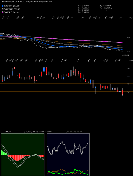The height and width of the screenshot is (176, 133).
Task: Click the bright green line peak in the ADX panel
Action: 75,169
